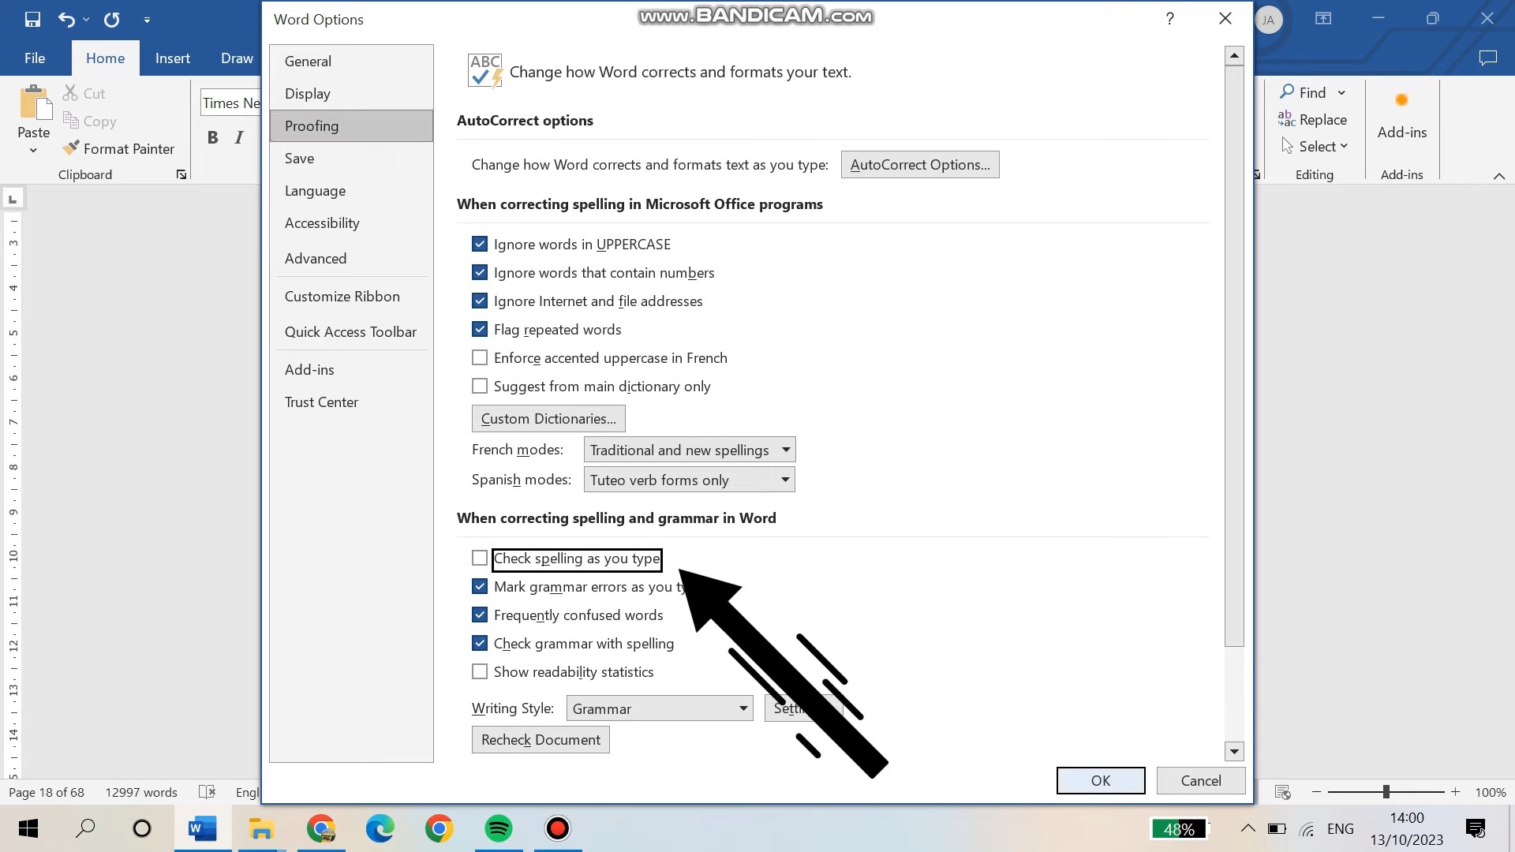
Task: Open Windows Start menu
Action: pos(28,828)
